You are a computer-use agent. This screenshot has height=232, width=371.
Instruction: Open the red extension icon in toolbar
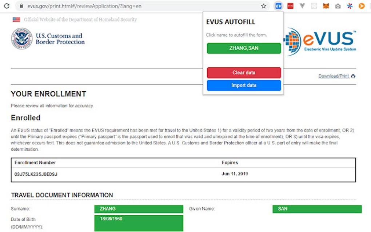(x=290, y=6)
